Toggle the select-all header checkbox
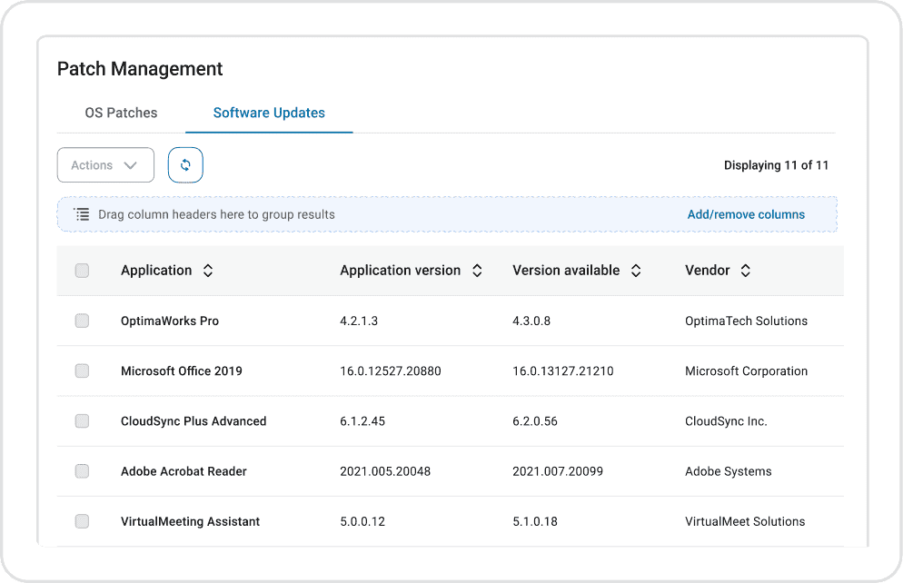903x583 pixels. point(82,271)
